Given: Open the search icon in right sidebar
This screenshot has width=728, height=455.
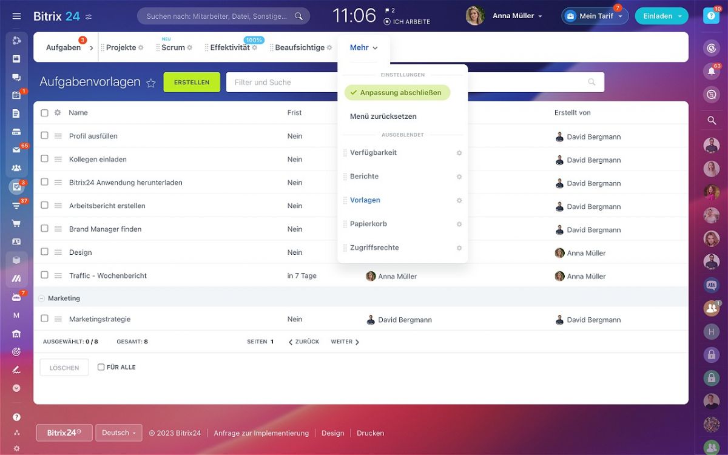Looking at the screenshot, I should tap(712, 120).
